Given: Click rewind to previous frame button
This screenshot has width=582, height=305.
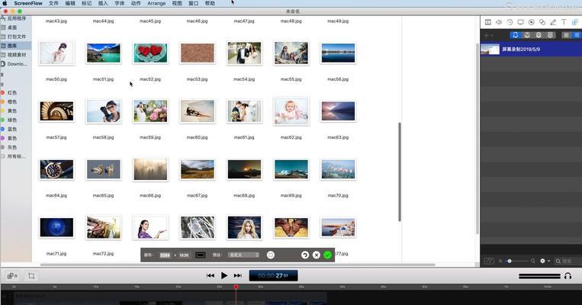Looking at the screenshot, I should 211,276.
